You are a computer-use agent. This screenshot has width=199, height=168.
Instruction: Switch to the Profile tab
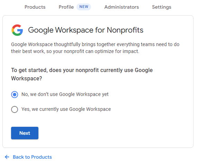(66, 7)
